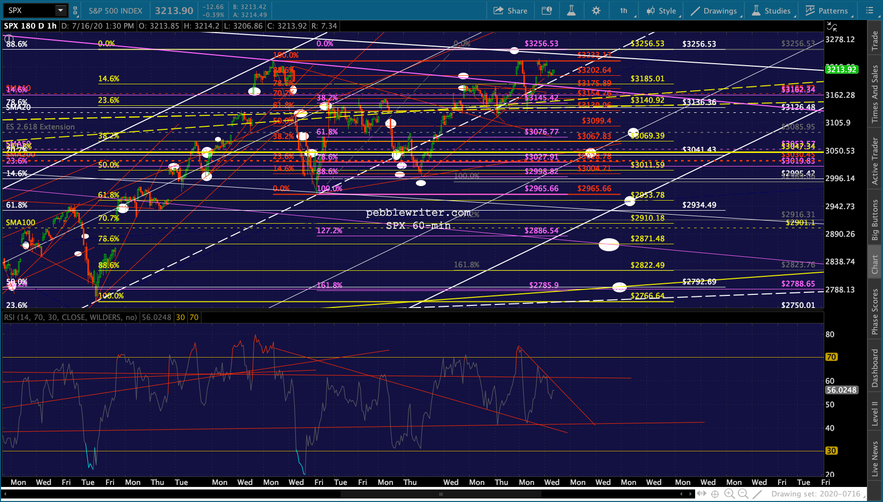Click the flask Edit Studies icon
Viewport: 883px width, 502px height.
pos(571,11)
